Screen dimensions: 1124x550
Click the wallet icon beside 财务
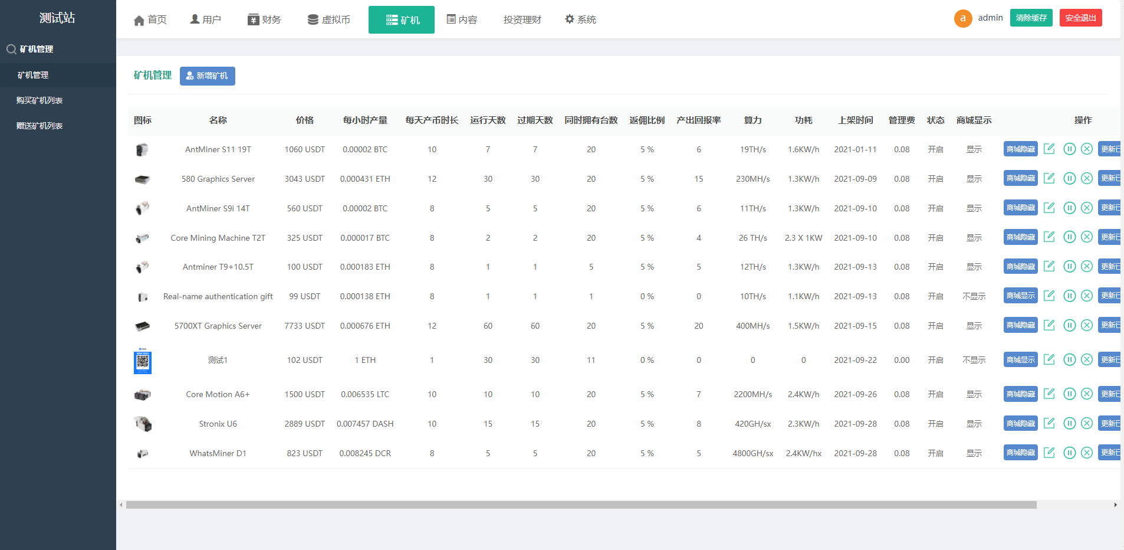click(x=252, y=19)
